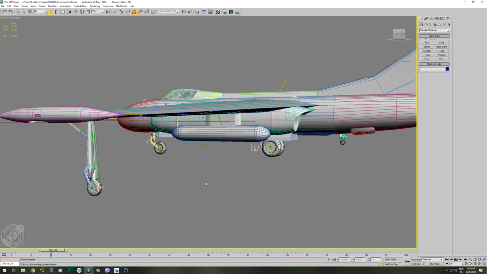This screenshot has height=274, width=487.
Task: Activate Select and Link tool
Action: click(18, 12)
